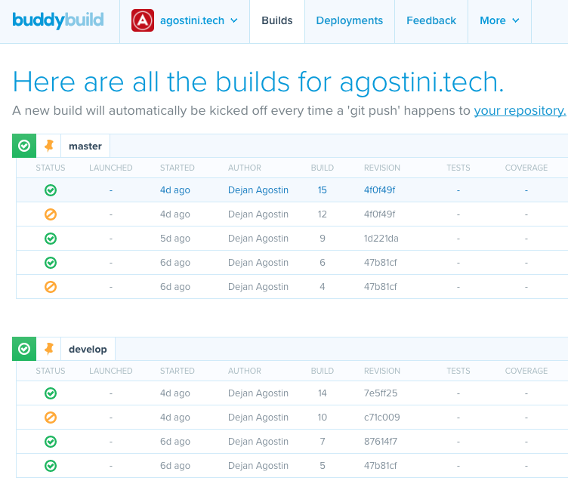Click the pin icon for master branch
This screenshot has width=568, height=490.
pos(49,146)
